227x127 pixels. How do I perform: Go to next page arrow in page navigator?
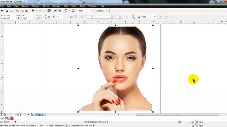(26, 115)
